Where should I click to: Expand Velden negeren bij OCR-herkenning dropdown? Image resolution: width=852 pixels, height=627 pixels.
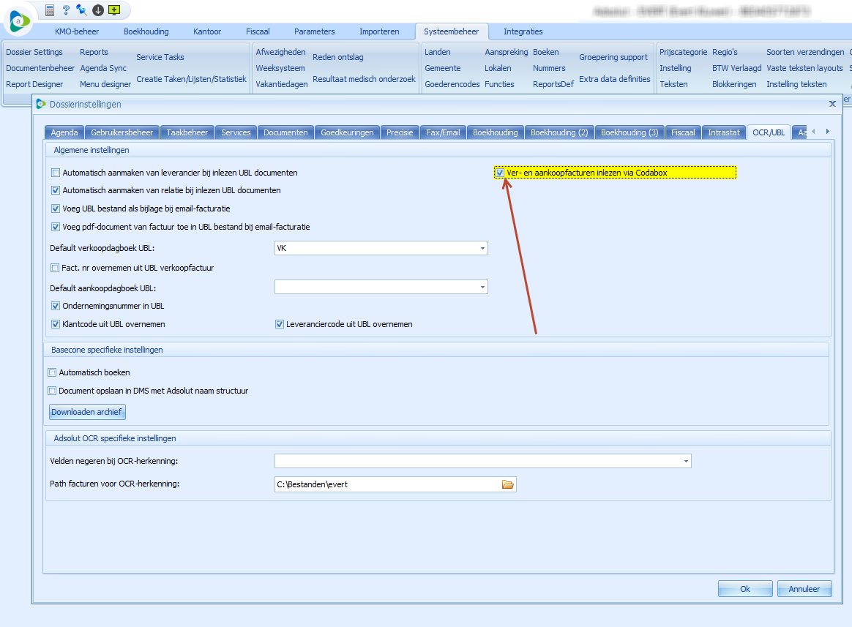click(686, 461)
